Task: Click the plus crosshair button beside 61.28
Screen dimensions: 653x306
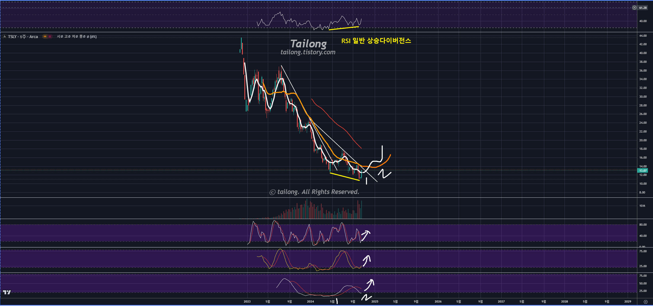Action: [x=634, y=8]
